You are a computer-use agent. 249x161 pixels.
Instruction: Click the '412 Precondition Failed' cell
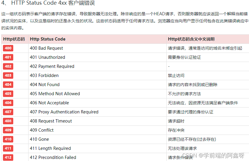97,157
